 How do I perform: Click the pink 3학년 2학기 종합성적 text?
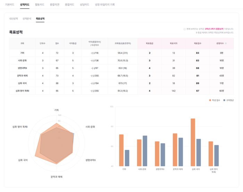click(x=214, y=29)
